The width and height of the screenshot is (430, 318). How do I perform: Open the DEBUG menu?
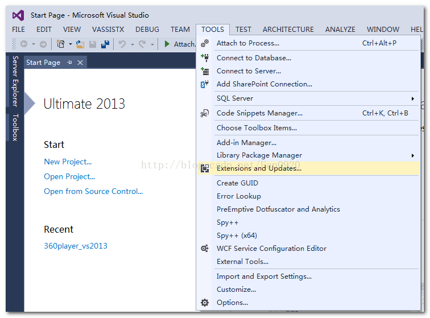pyautogui.click(x=147, y=30)
